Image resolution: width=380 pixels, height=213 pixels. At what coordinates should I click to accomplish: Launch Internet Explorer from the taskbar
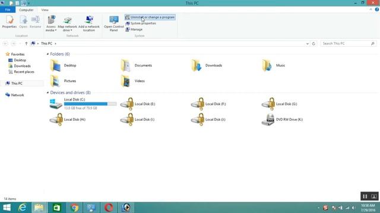pos(23,208)
